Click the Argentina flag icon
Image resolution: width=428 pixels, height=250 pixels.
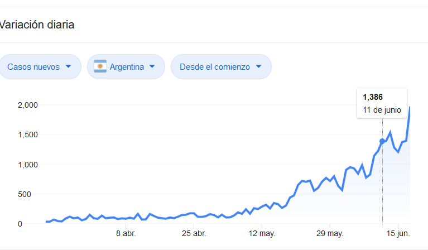click(x=100, y=66)
